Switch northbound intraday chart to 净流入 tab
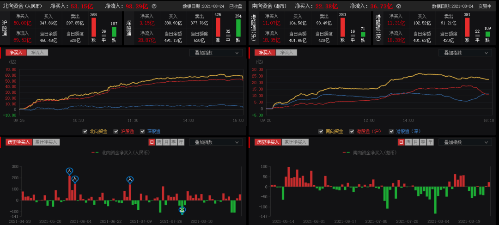This screenshot has width=499, height=225. 37,53
